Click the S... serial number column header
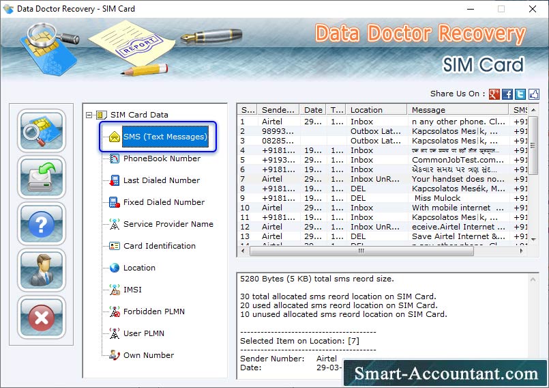This screenshot has width=549, height=388. 247,110
